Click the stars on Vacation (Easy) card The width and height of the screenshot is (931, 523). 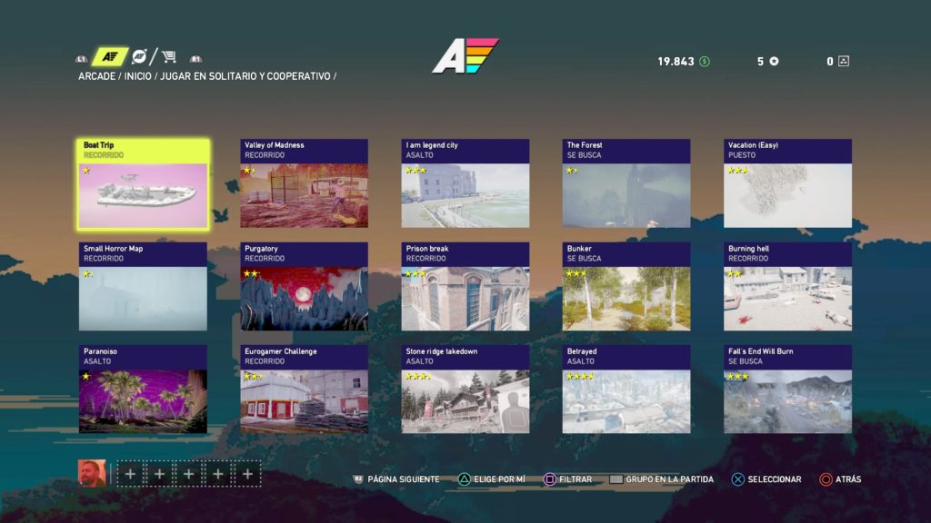point(738,171)
